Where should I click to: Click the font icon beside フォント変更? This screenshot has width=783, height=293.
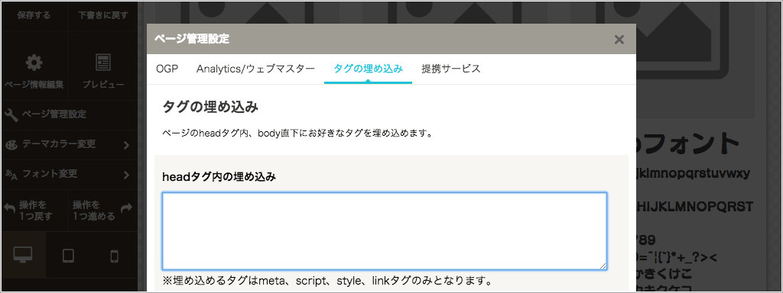click(11, 175)
